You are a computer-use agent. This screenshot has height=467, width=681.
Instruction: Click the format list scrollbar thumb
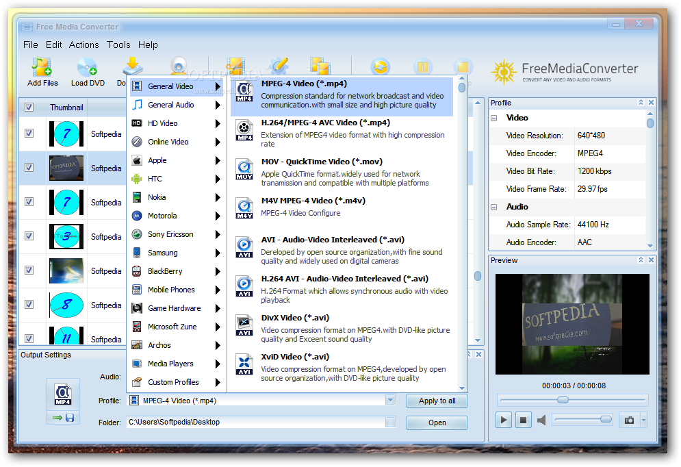coord(462,88)
